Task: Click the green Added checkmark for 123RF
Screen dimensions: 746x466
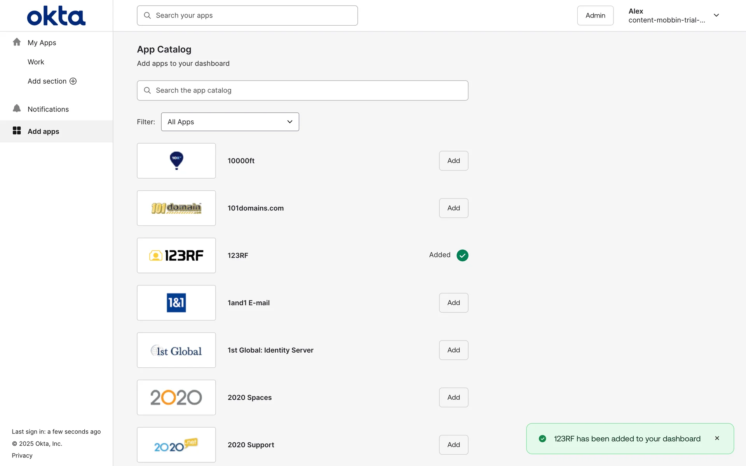Action: tap(462, 255)
